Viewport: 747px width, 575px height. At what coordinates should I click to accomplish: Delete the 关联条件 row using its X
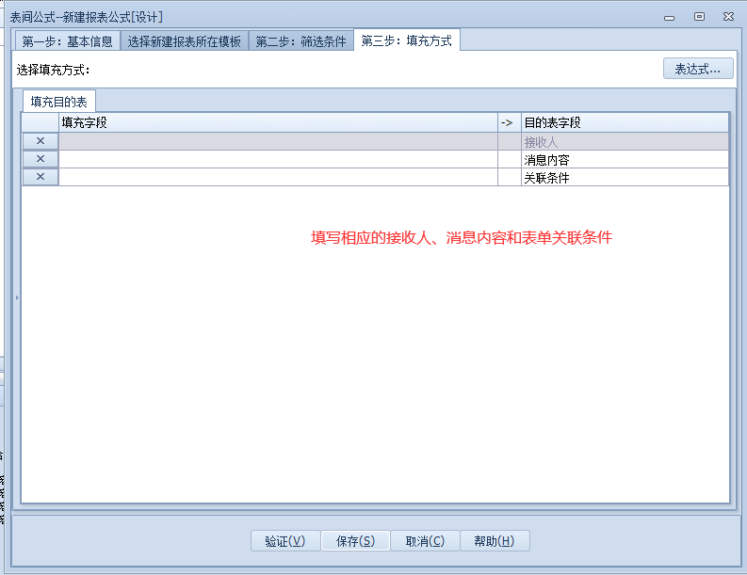[x=41, y=177]
